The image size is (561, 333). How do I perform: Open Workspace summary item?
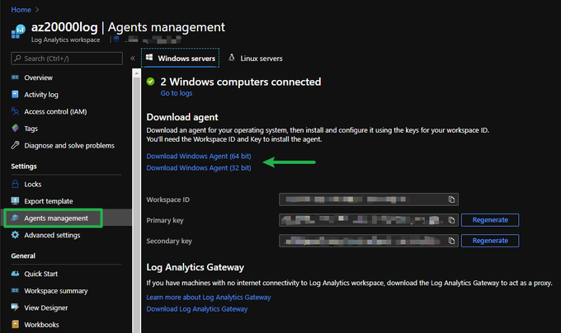tap(56, 291)
